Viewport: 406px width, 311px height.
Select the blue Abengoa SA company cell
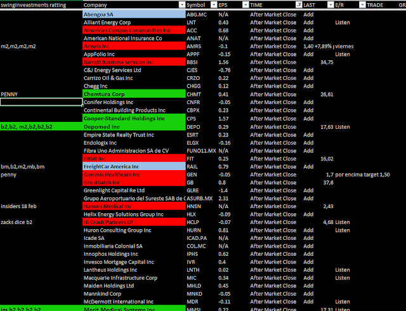coord(134,15)
